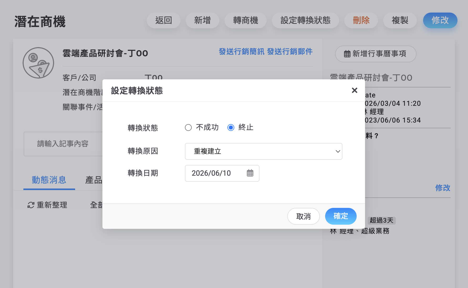The height and width of the screenshot is (288, 468).
Task: Click the 修改 link in the right panel
Action: pyautogui.click(x=443, y=188)
